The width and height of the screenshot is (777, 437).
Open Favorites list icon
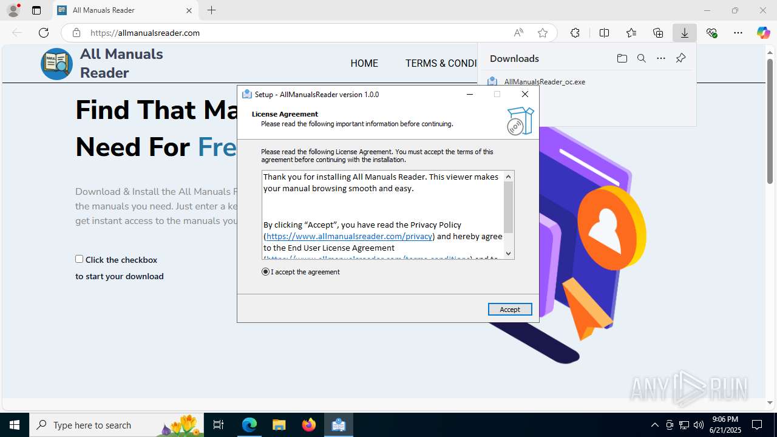pos(631,33)
